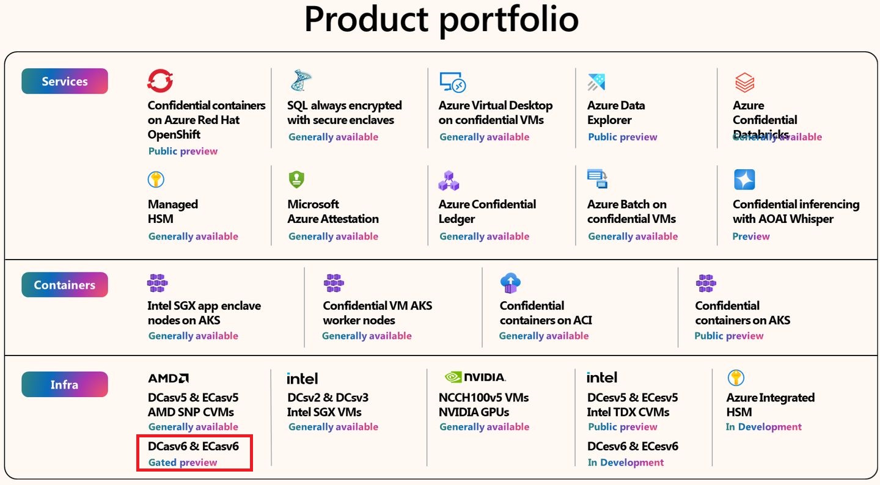Click the Azure Confidential Databricks icon
Image resolution: width=880 pixels, height=485 pixels.
[744, 82]
